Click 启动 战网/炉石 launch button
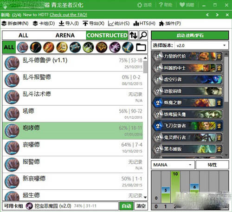The image size is (232, 212). click(190, 35)
